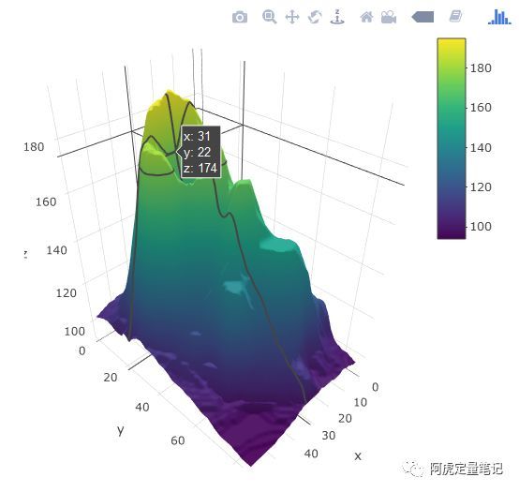Click the z-axis tick label 140
Image resolution: width=519 pixels, height=492 pixels.
coord(56,250)
